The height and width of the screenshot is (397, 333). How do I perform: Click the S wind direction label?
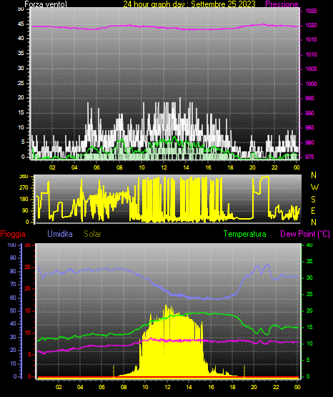(313, 200)
